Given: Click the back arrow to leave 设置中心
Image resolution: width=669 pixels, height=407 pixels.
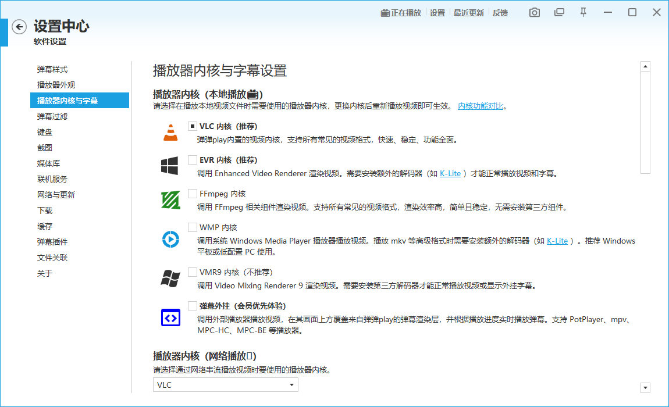Looking at the screenshot, I should (x=19, y=27).
